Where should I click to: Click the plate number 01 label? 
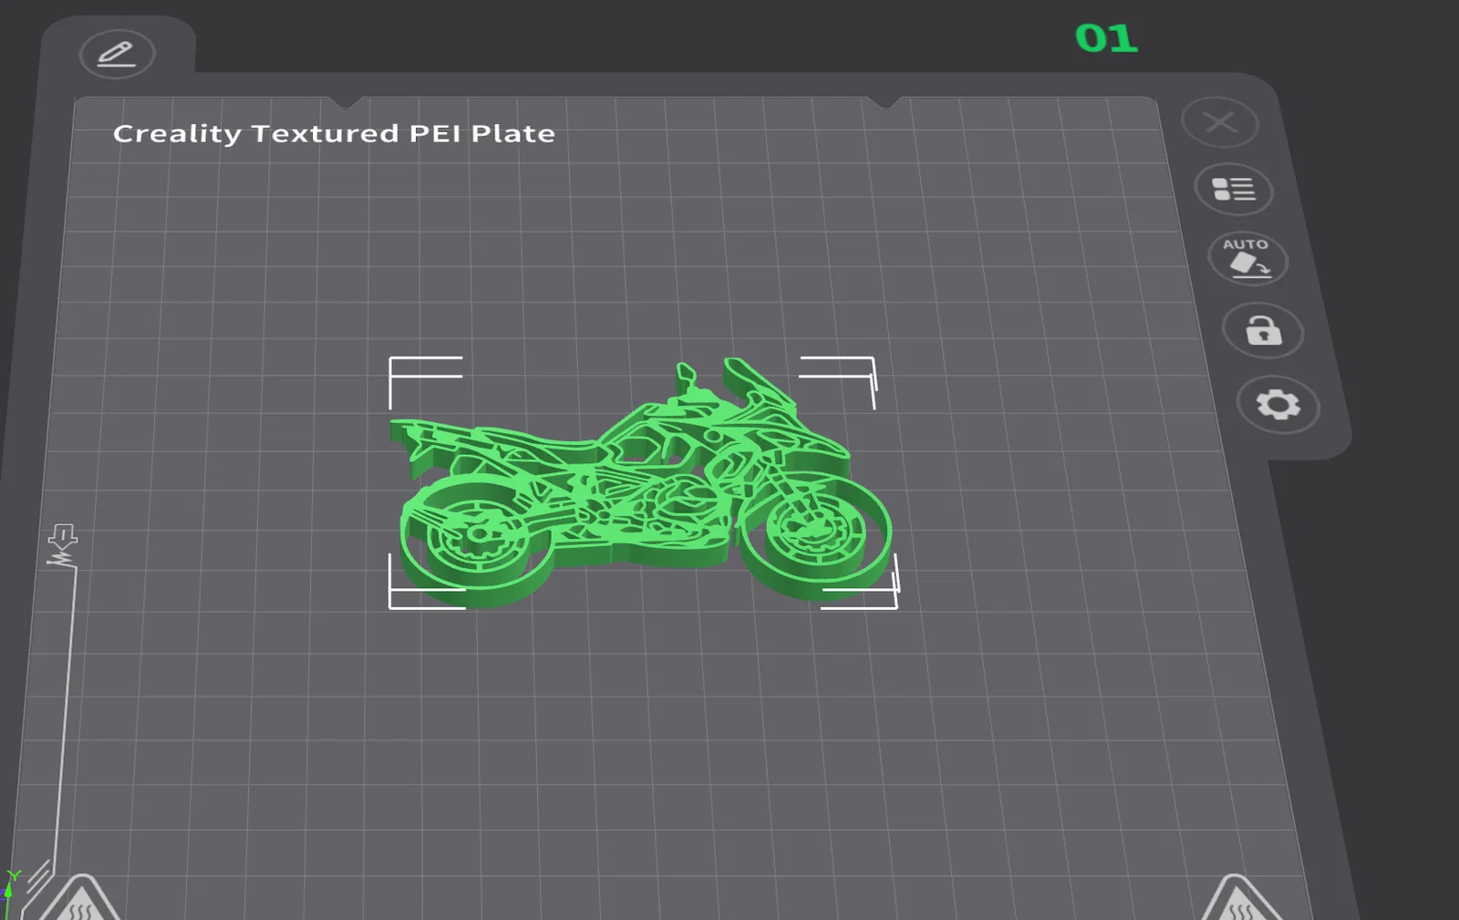(x=1106, y=38)
